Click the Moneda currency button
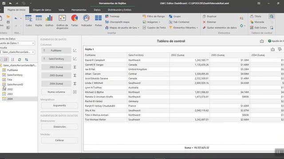 (x=257, y=22)
